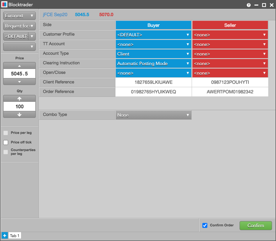Click the Blocktrader app logo icon
The width and height of the screenshot is (276, 241).
click(x=4, y=4)
